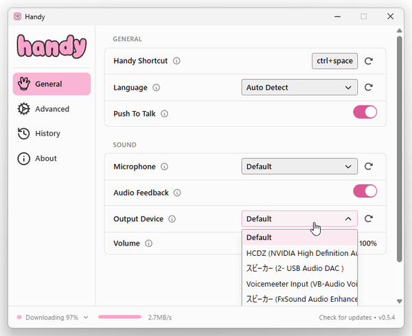Open the Language Auto Detect dropdown
The width and height of the screenshot is (412, 336).
coord(299,87)
